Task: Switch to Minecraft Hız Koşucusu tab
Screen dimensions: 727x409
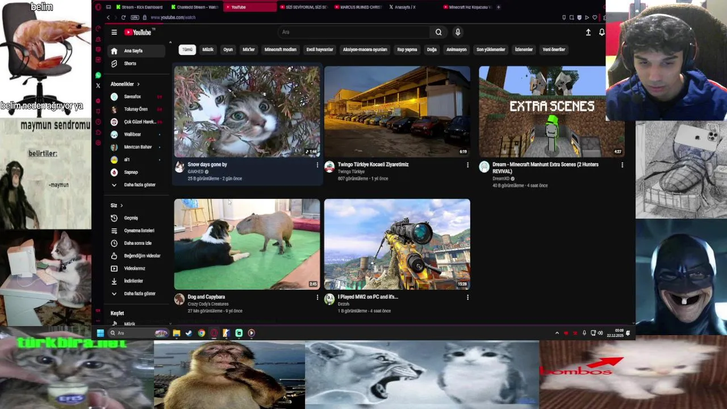Action: [x=469, y=7]
